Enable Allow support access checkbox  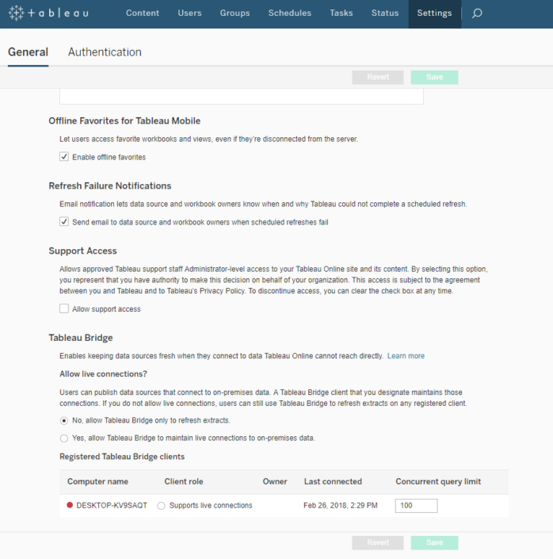pos(64,308)
